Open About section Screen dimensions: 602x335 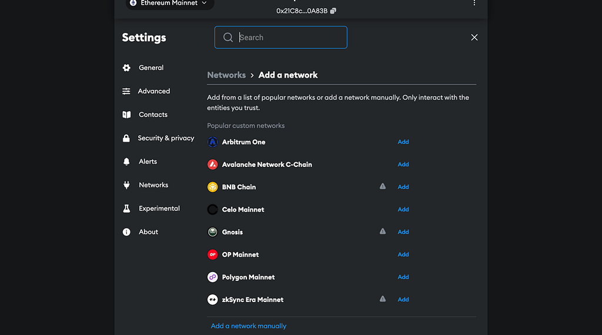click(x=148, y=232)
